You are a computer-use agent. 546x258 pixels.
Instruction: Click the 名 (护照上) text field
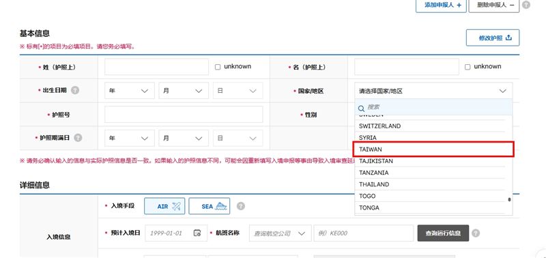tap(407, 67)
